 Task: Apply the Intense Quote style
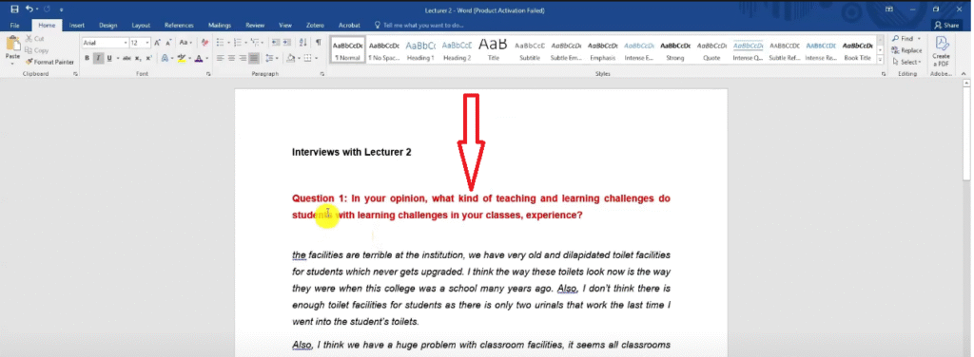click(748, 49)
